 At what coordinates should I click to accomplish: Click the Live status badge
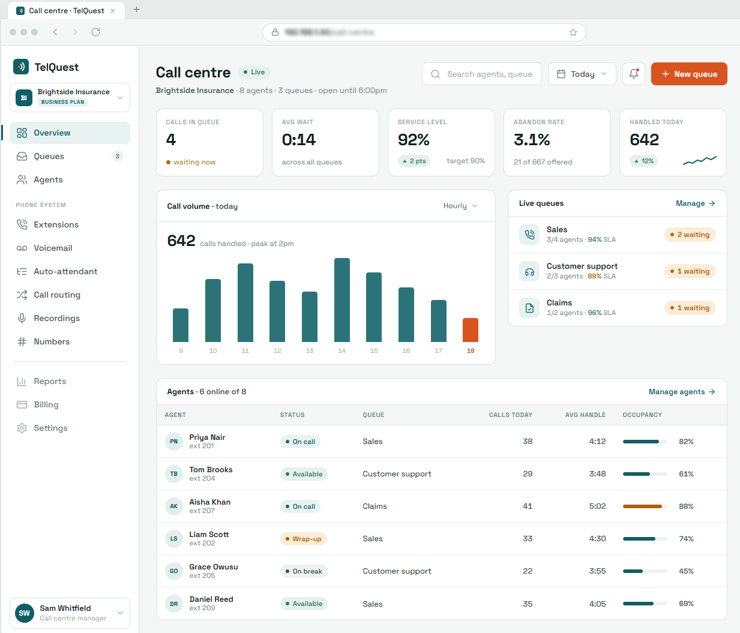coord(254,72)
